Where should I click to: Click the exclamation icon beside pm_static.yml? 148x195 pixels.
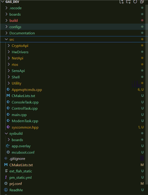pyautogui.click(x=6, y=177)
